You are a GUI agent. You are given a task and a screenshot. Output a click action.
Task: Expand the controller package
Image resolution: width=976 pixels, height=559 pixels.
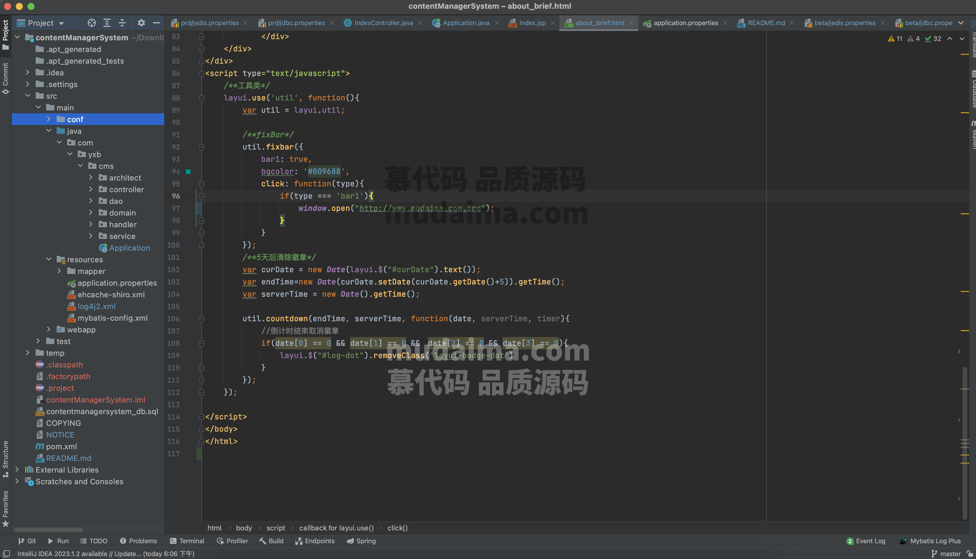91,189
